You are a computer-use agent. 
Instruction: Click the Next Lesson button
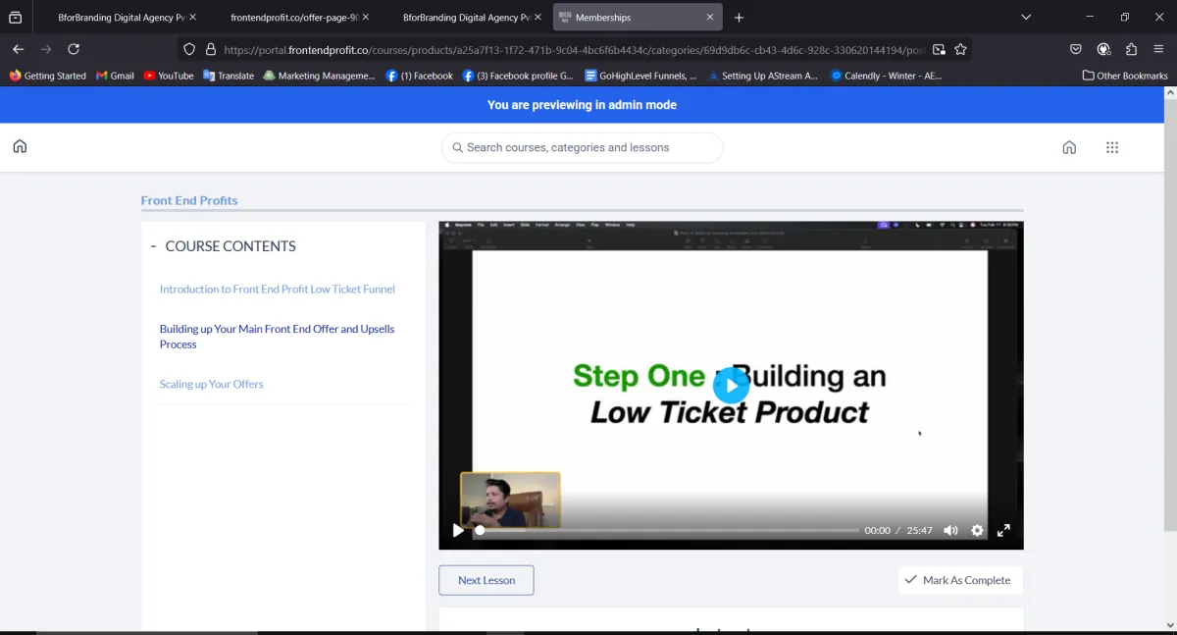pos(486,580)
